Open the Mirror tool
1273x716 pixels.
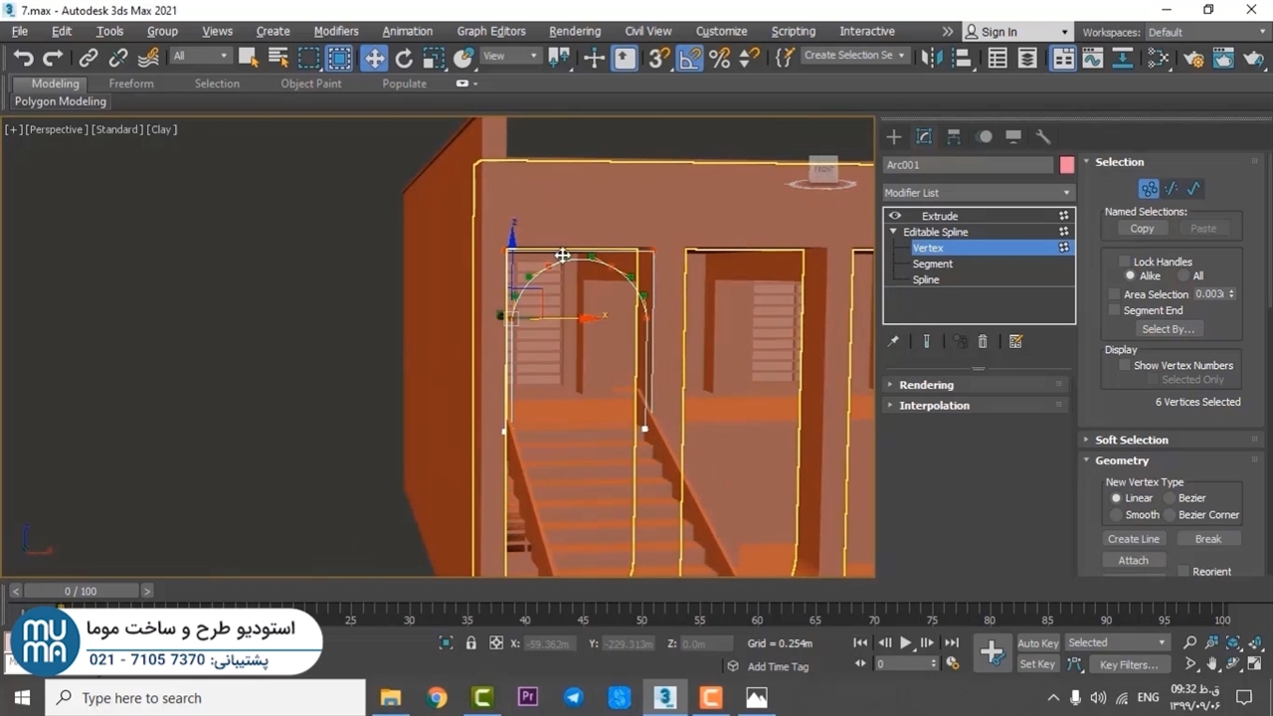(931, 58)
